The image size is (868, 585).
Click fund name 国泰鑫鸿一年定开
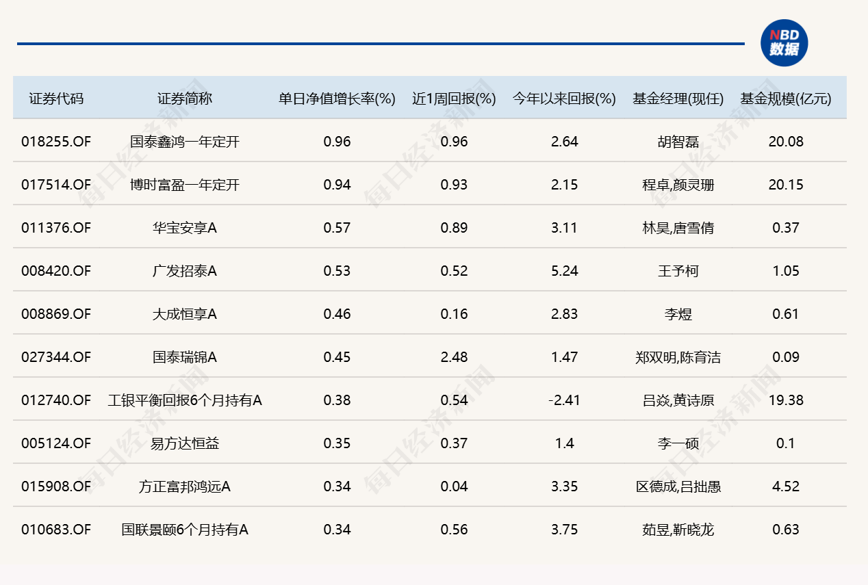(185, 142)
